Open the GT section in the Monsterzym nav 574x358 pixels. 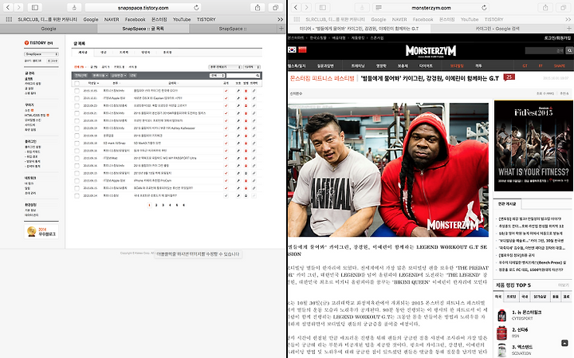pos(525,66)
